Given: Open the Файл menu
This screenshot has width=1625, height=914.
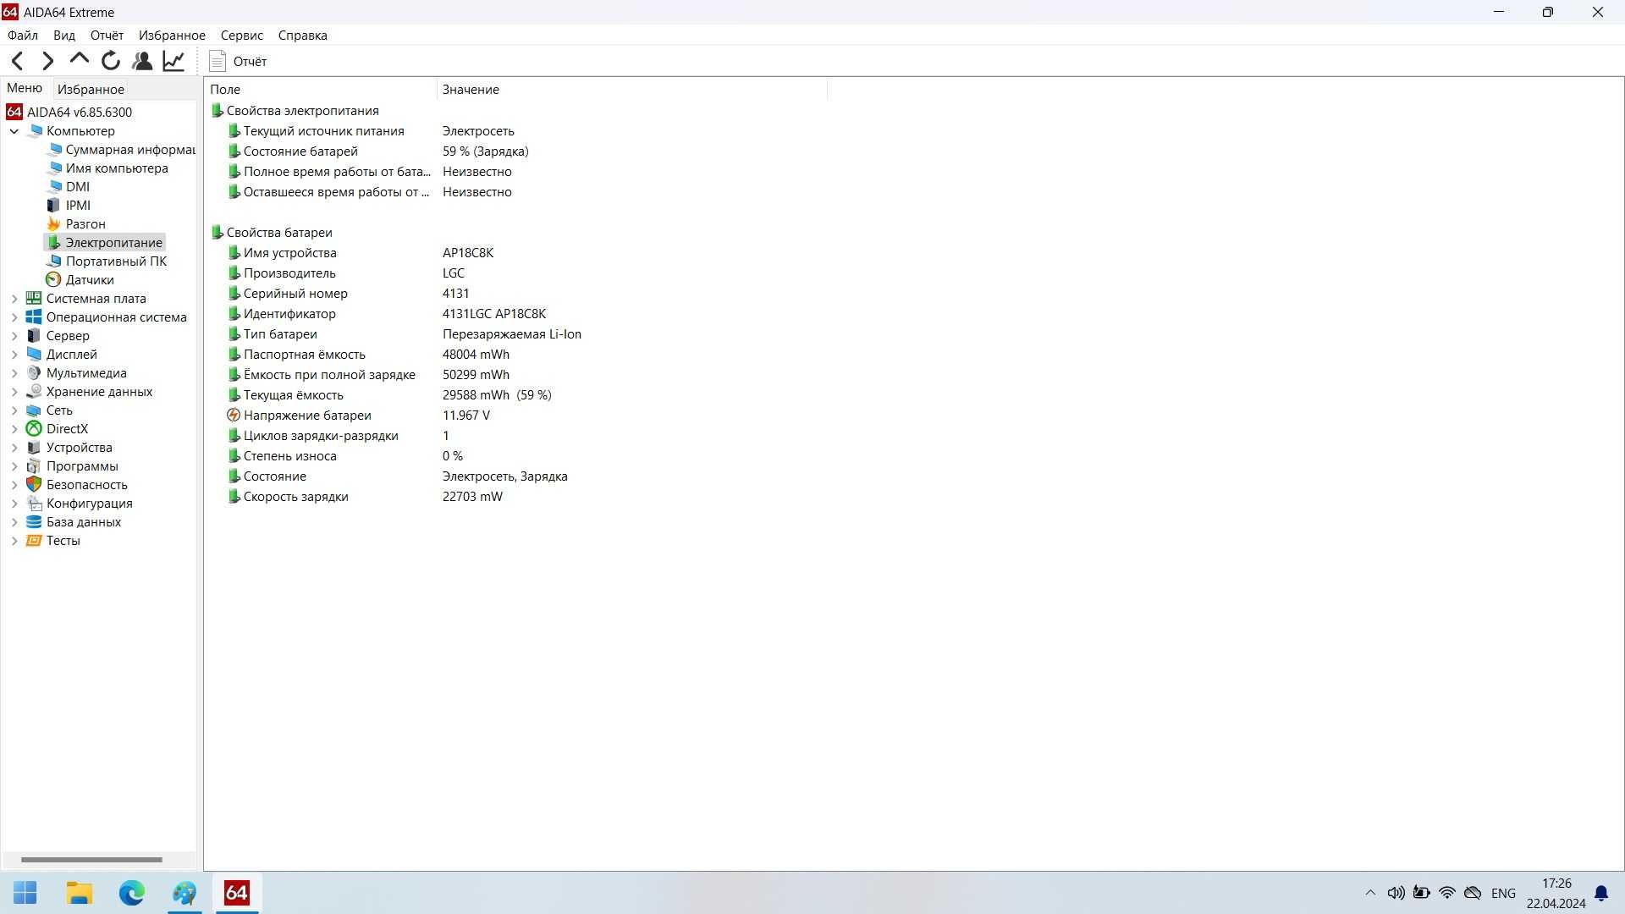Looking at the screenshot, I should coord(23,36).
